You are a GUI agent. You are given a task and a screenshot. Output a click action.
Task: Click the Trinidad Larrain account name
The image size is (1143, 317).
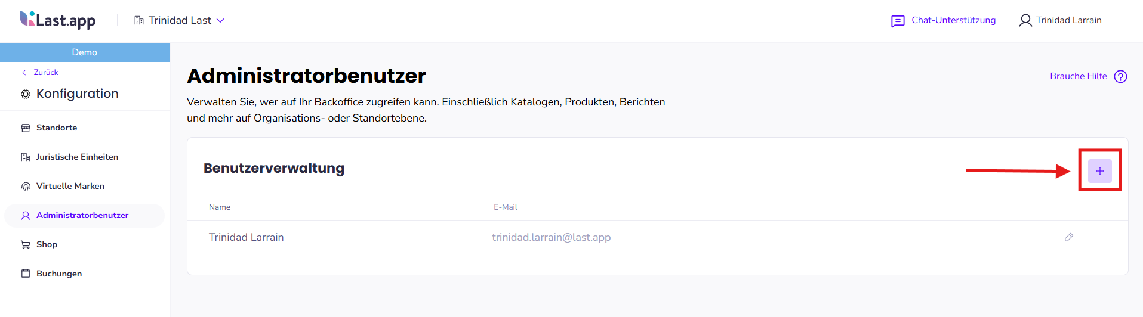pyautogui.click(x=1068, y=20)
